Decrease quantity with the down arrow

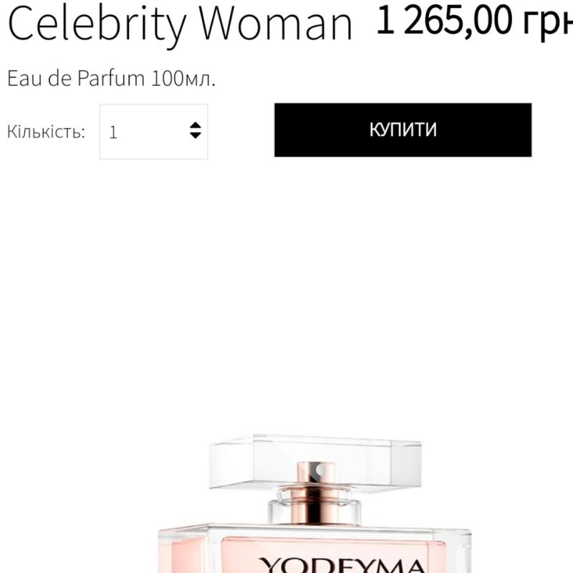pos(196,135)
